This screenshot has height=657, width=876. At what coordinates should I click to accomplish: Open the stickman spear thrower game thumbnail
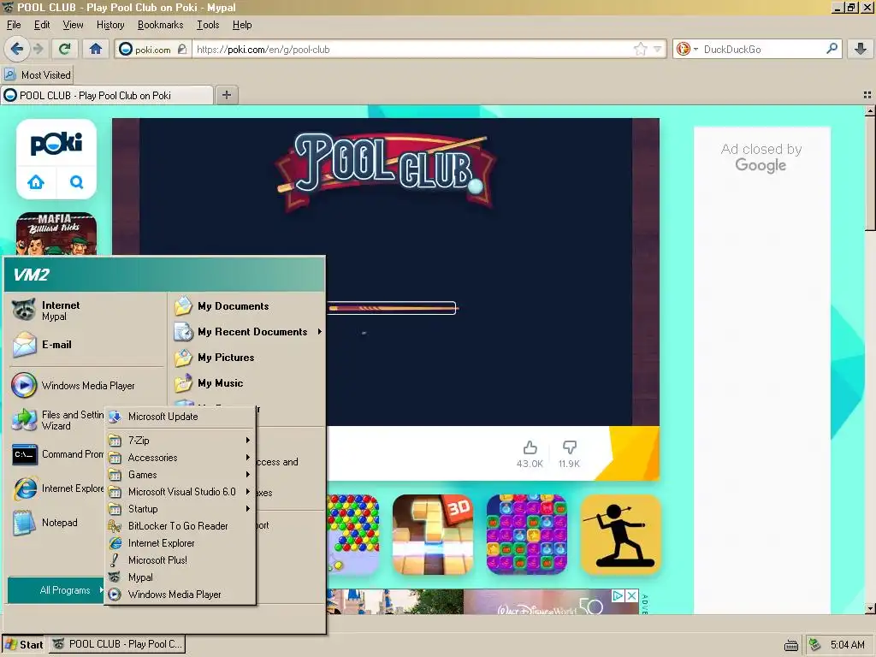point(621,534)
